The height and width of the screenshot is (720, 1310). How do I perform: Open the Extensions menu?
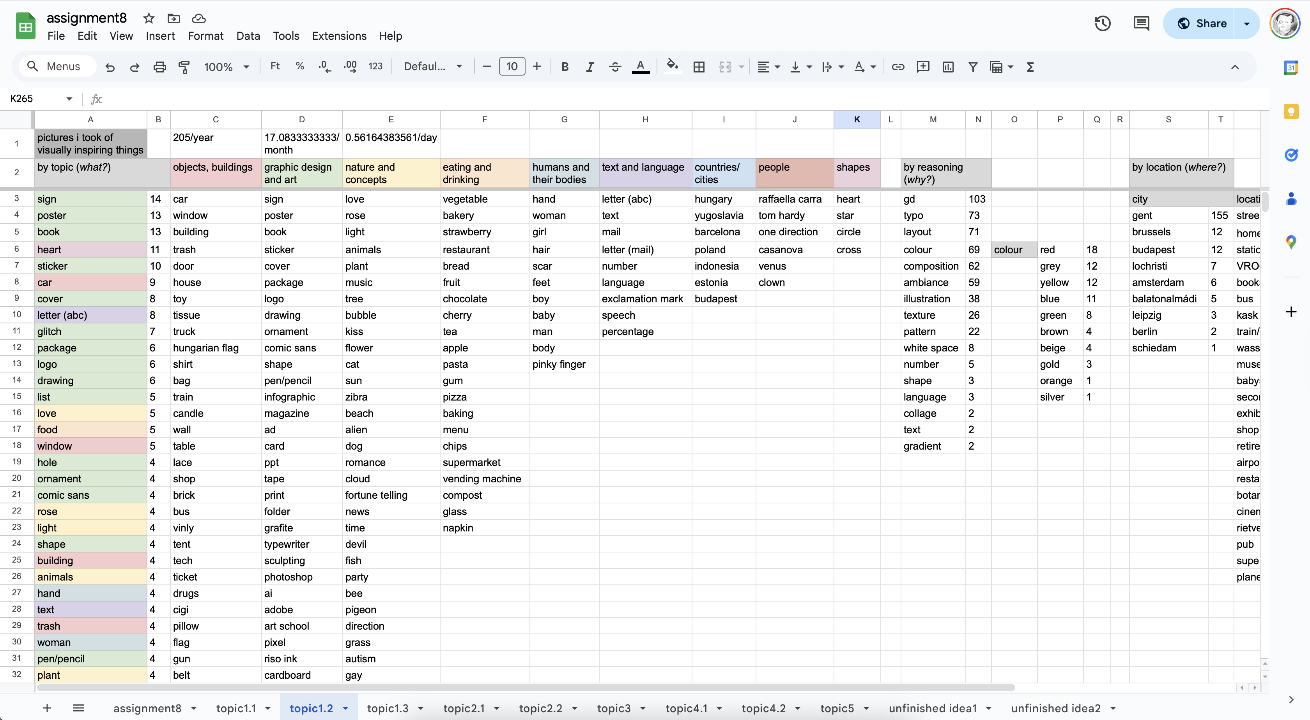(339, 36)
